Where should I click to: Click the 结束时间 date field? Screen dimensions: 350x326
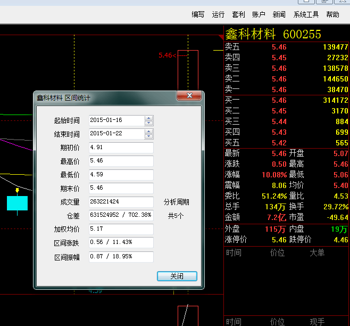[116, 134]
